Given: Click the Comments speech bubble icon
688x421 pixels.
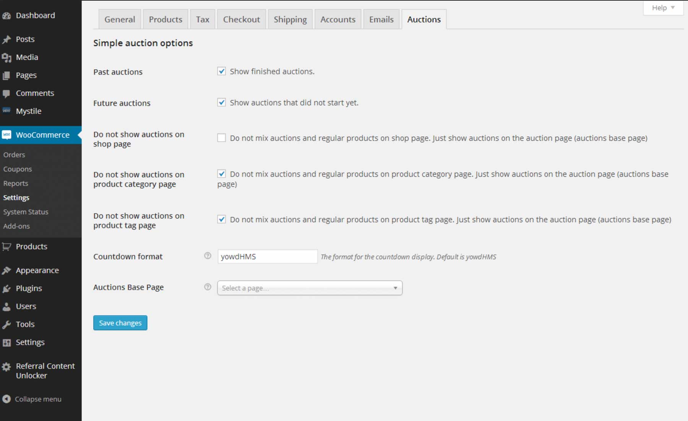Looking at the screenshot, I should (x=6, y=93).
